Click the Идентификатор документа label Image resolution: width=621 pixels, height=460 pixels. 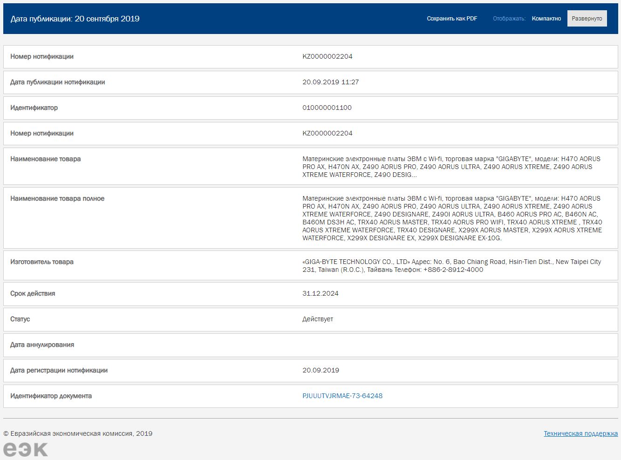point(51,396)
